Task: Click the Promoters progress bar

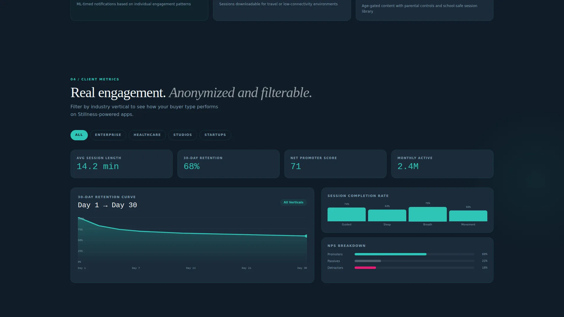Action: coord(414,254)
